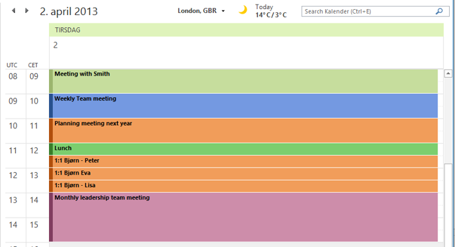Open the London, GBR weather location dropdown
The image size is (455, 247).
tap(201, 10)
